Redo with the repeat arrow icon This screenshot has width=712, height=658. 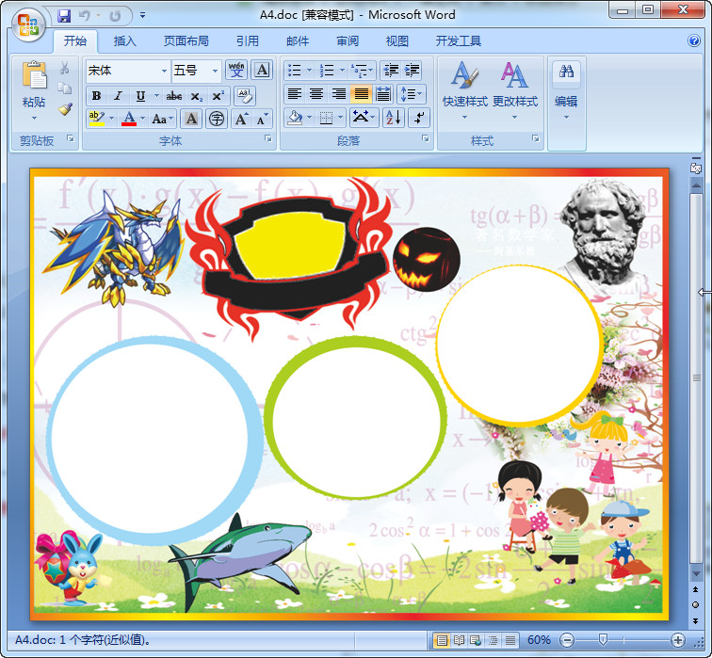click(115, 16)
